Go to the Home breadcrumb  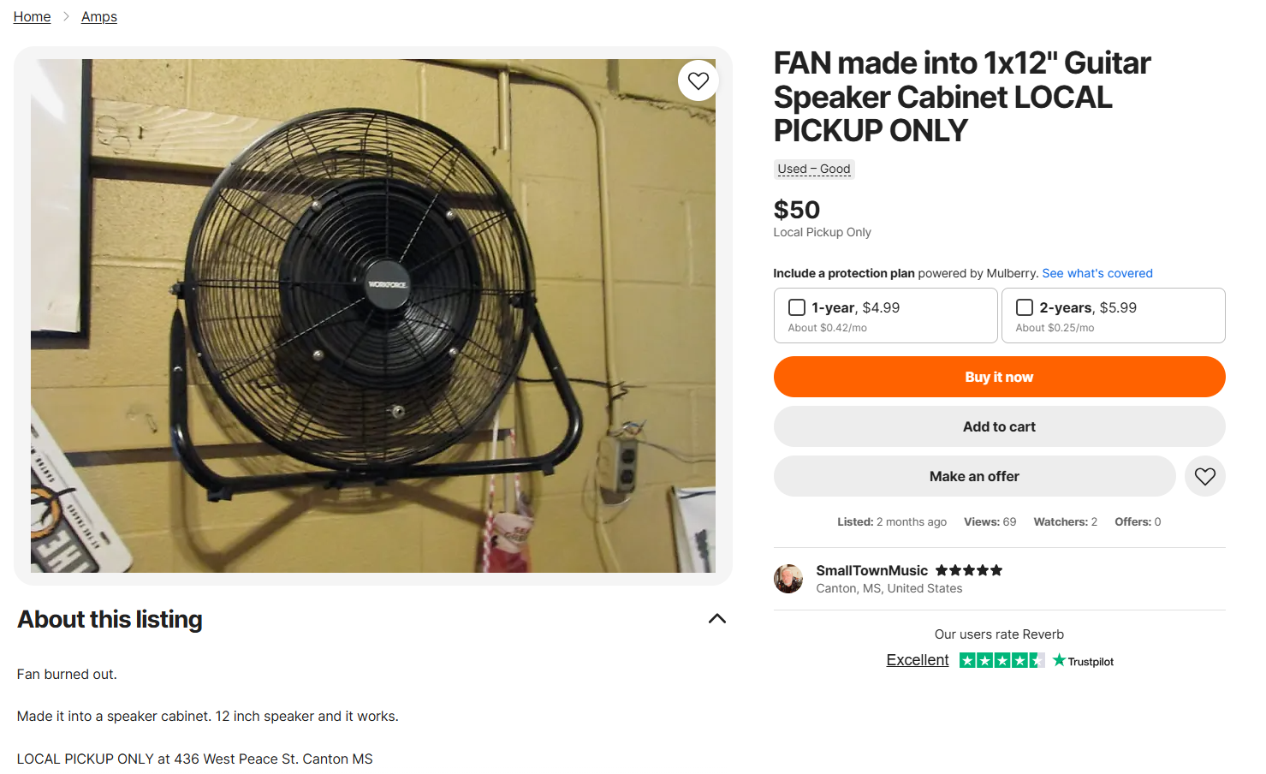[x=32, y=17]
